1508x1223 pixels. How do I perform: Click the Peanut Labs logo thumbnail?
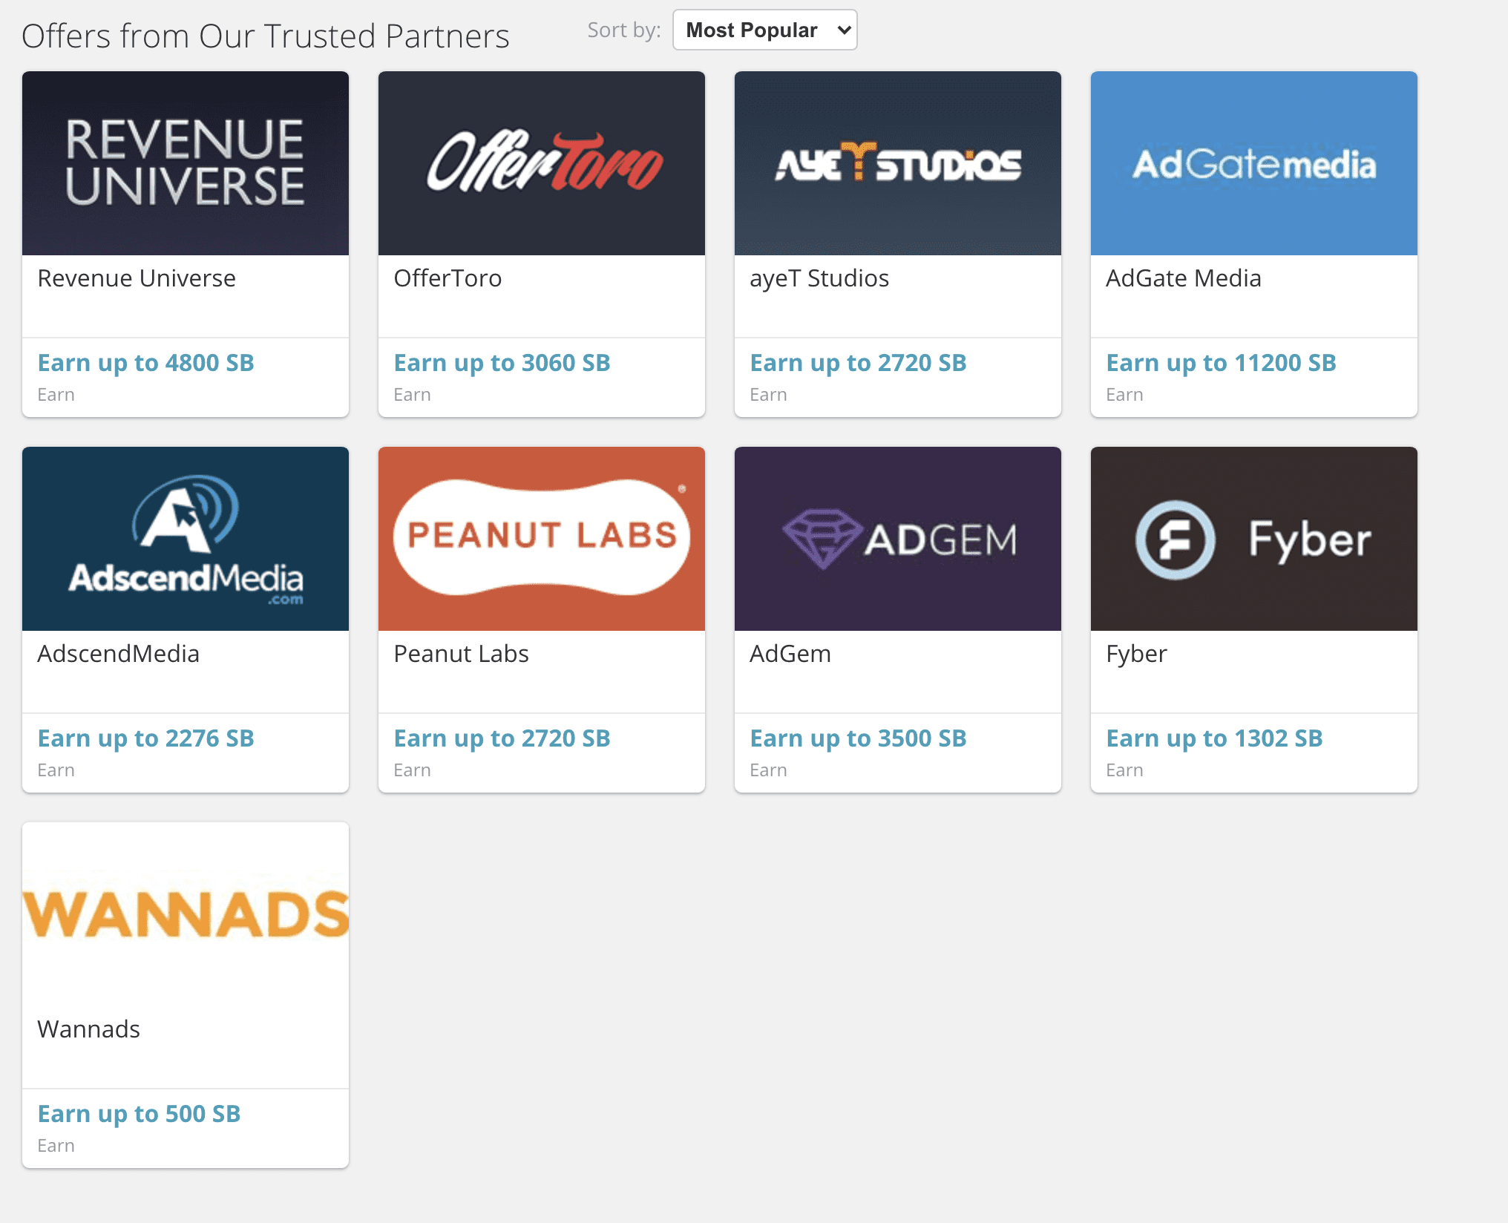point(542,539)
